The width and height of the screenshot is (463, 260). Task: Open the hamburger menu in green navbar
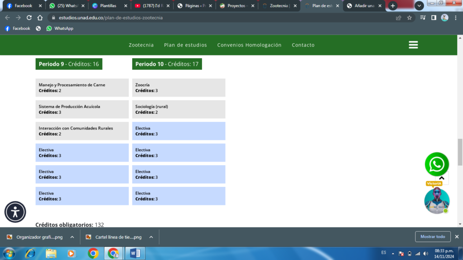pos(413,45)
